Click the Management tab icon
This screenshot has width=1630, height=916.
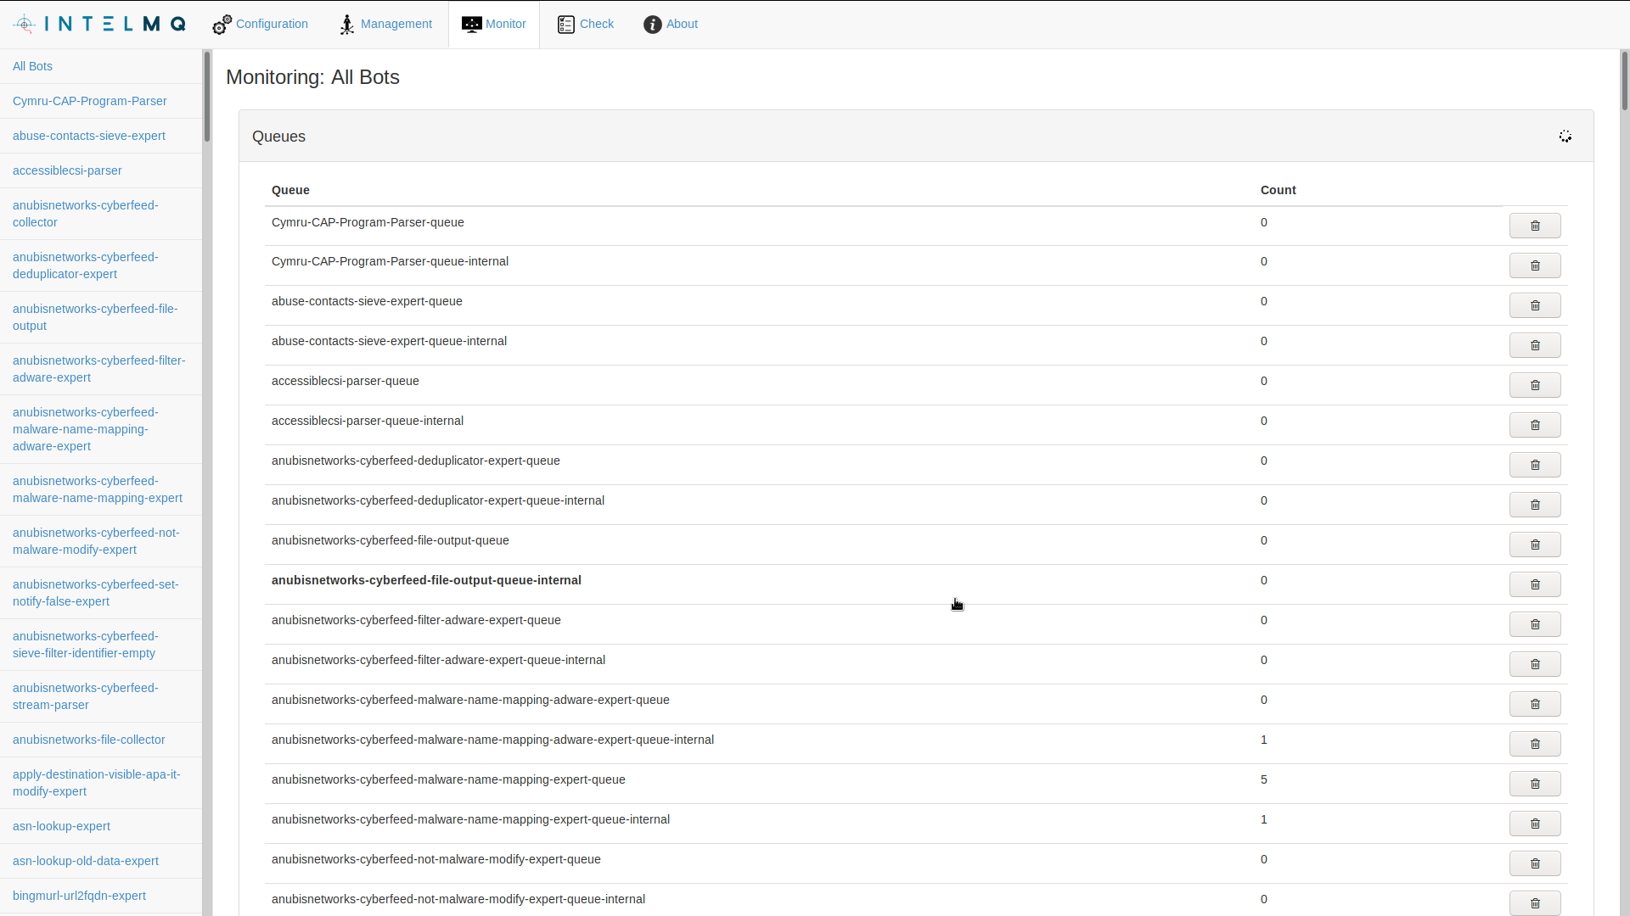[346, 25]
